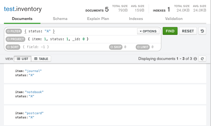Viewport: 211px width, 126px height.
Task: Collapse the query OPTIONS dropdown
Action: click(x=148, y=31)
